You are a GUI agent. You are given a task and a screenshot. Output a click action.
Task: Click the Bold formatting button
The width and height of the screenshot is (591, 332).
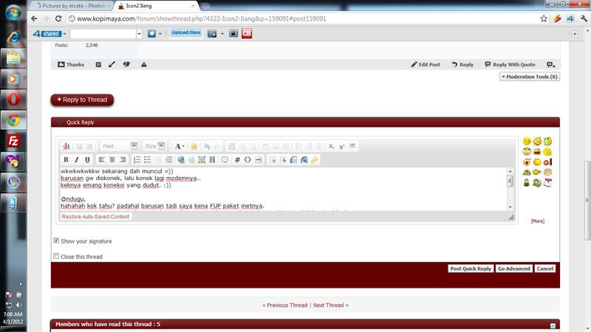coord(66,159)
